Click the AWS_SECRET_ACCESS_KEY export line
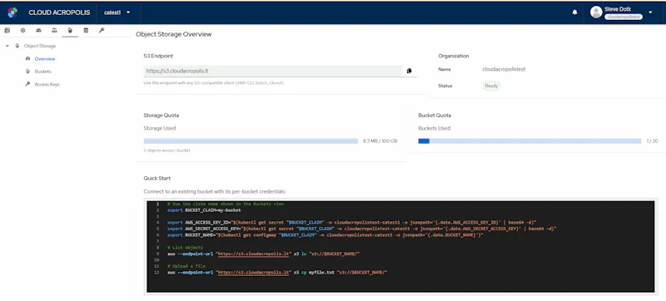 click(x=362, y=229)
